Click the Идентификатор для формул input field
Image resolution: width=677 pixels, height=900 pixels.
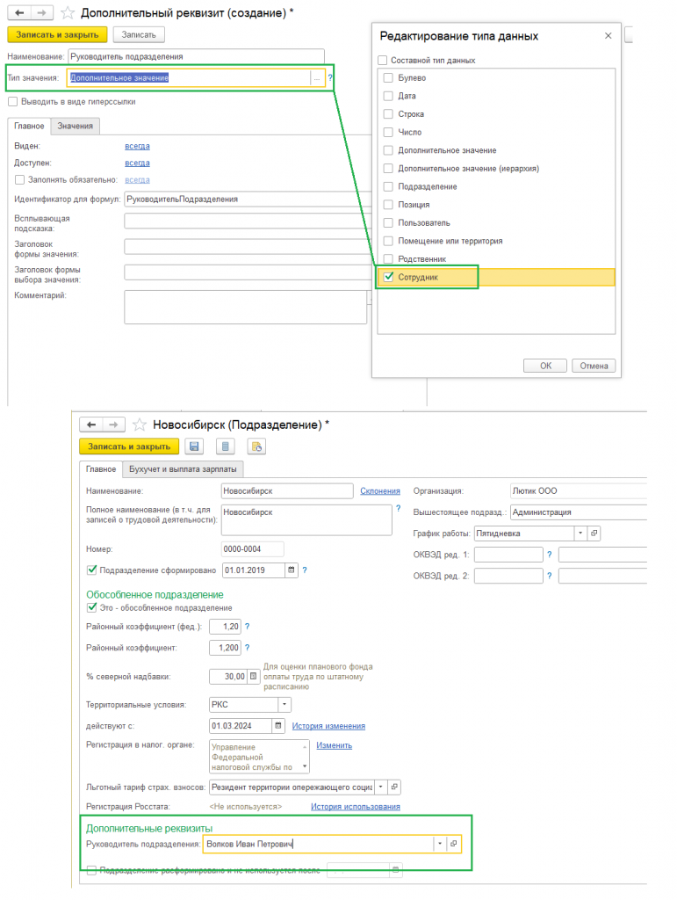[248, 200]
